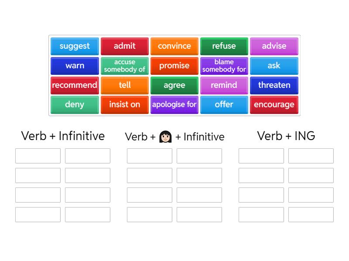
Task: Select the red 'admit' tile
Action: point(124,46)
